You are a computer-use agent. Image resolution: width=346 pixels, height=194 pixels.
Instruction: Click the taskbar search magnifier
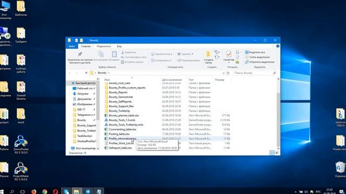(12, 192)
